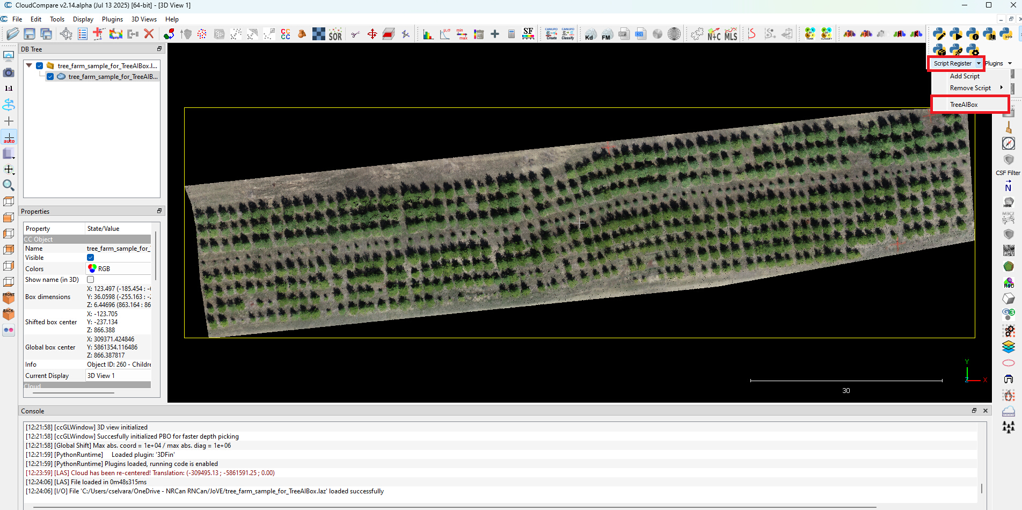The image size is (1022, 510).
Task: Click the Save disk icon
Action: pyautogui.click(x=30, y=34)
